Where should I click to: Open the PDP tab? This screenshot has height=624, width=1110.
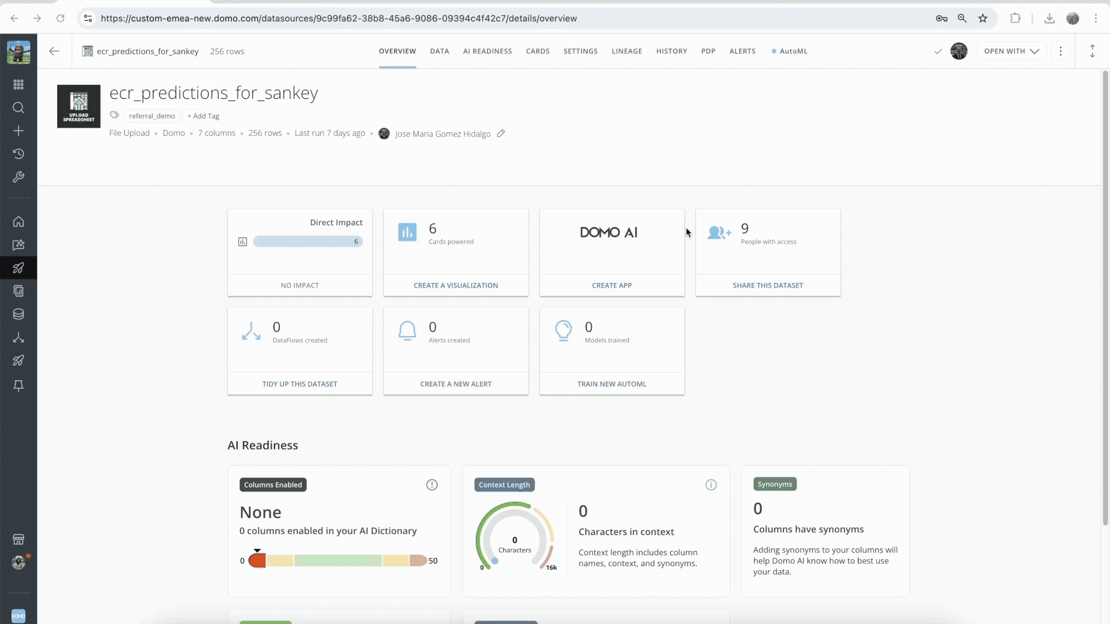tap(708, 51)
